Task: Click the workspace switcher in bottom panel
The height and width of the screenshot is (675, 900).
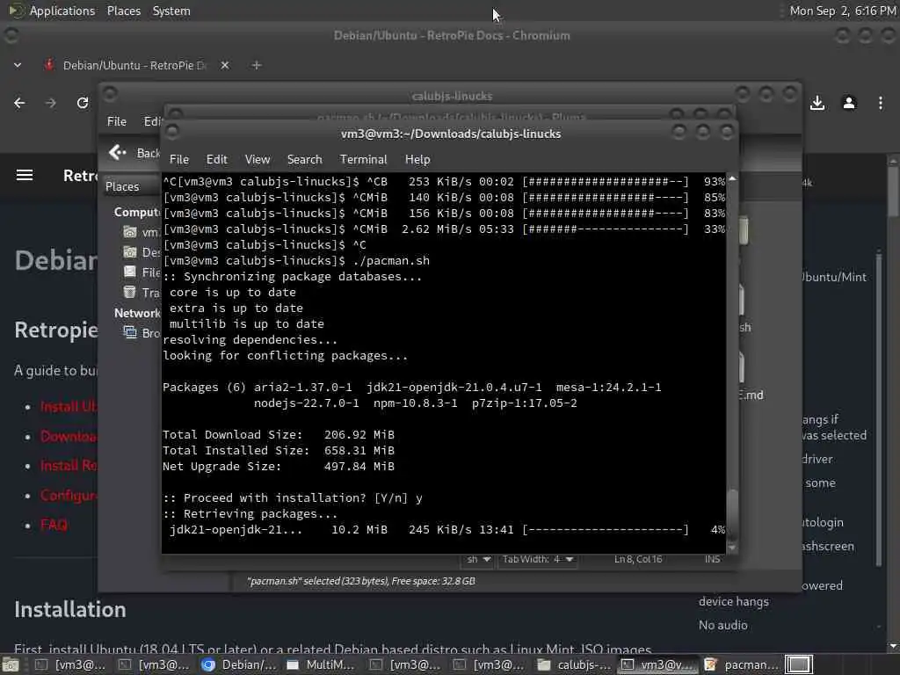Action: (x=798, y=664)
